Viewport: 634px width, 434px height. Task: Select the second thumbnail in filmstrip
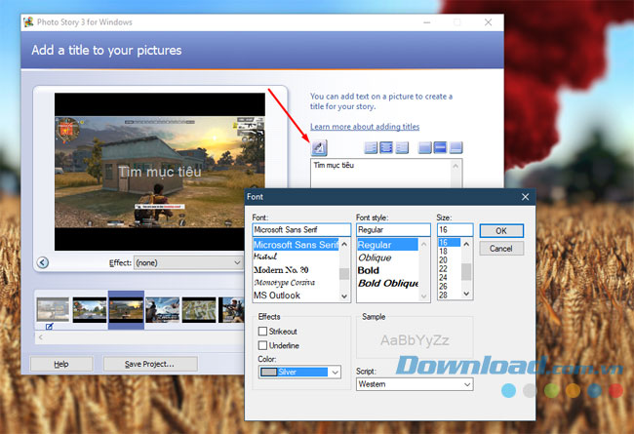(90, 310)
